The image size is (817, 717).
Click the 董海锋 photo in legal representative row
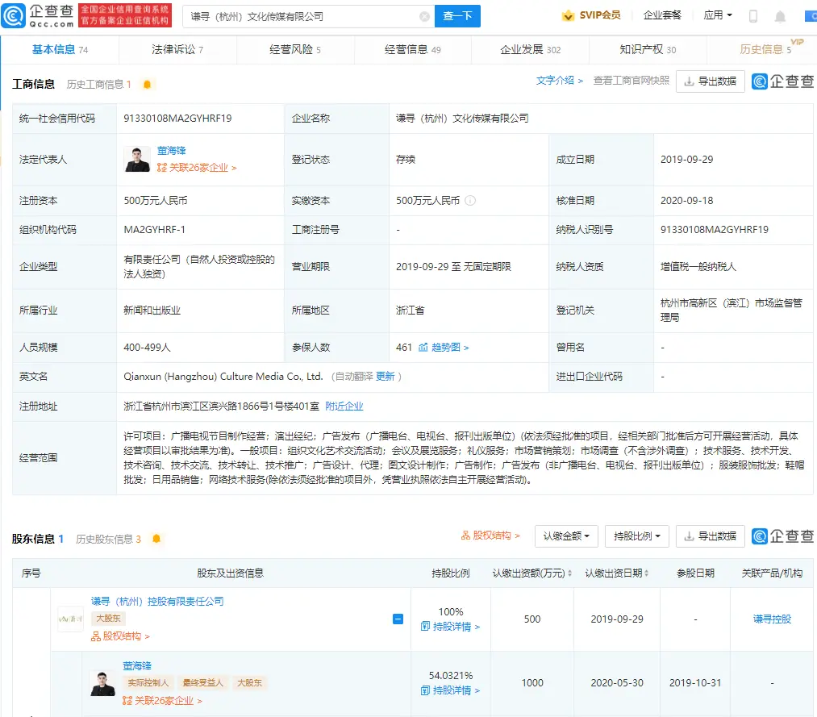point(137,160)
